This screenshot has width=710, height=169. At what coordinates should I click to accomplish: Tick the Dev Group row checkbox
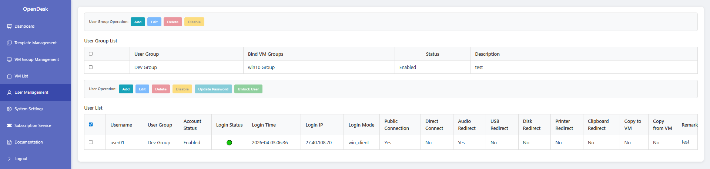coord(91,67)
